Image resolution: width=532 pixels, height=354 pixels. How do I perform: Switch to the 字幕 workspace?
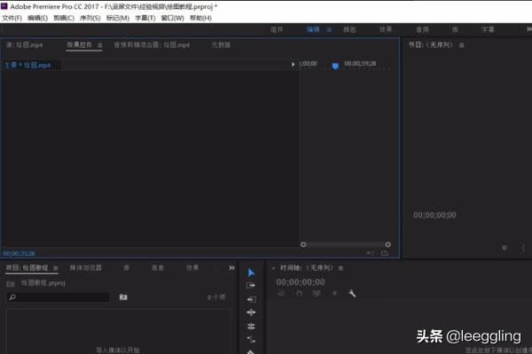coord(488,30)
